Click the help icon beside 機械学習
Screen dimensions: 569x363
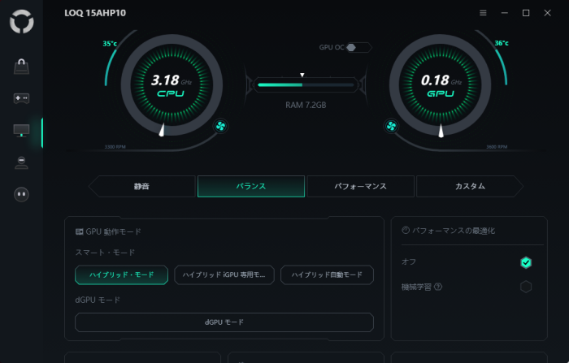tap(438, 287)
